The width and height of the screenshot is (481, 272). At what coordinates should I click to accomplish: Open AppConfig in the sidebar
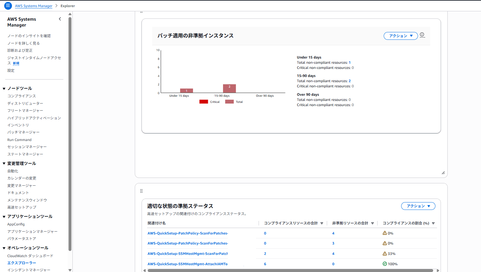point(16,224)
